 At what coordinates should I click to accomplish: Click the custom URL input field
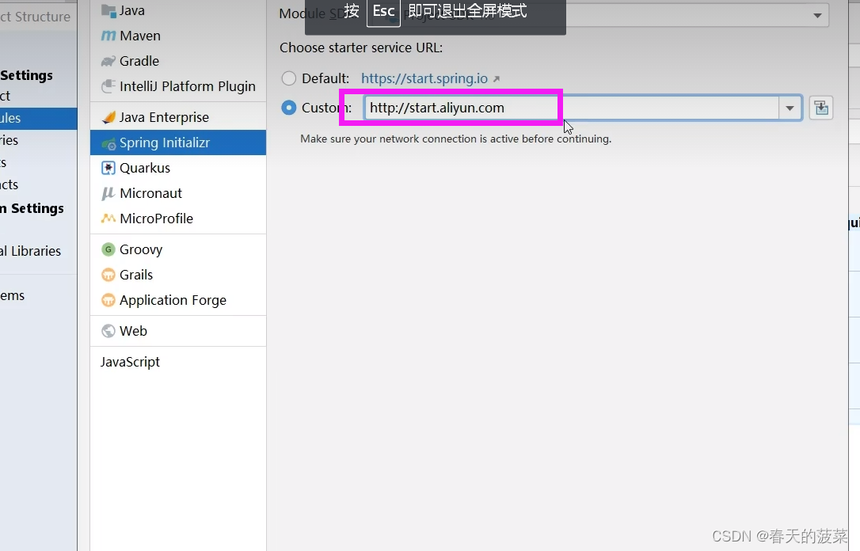[x=475, y=108]
